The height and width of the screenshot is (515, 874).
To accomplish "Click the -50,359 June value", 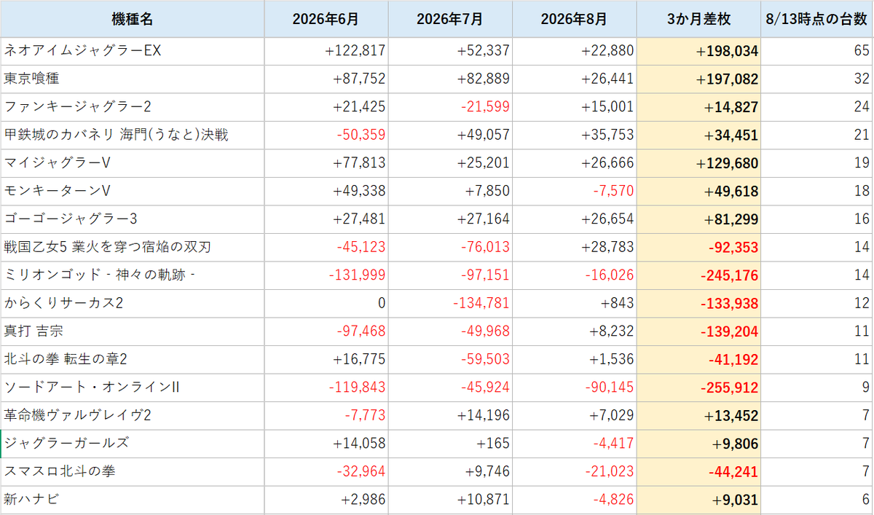I will pos(326,135).
